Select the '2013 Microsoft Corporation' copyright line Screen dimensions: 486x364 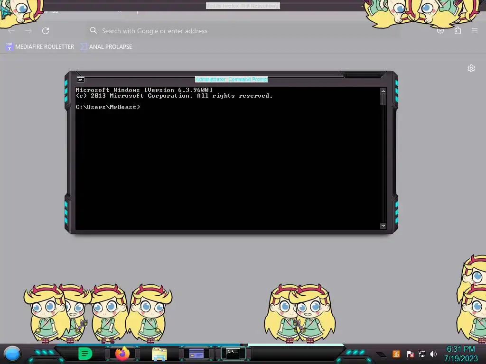click(174, 96)
